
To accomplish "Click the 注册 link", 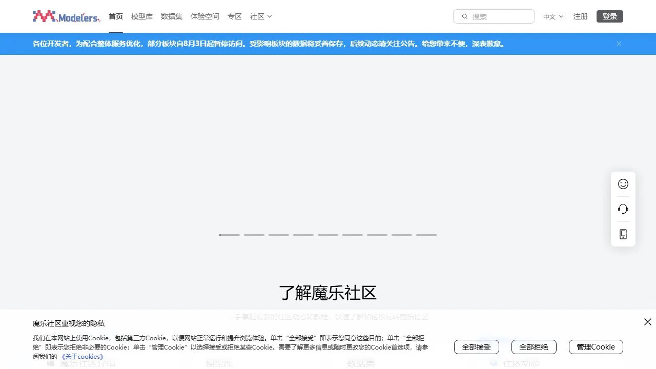I will [x=581, y=16].
